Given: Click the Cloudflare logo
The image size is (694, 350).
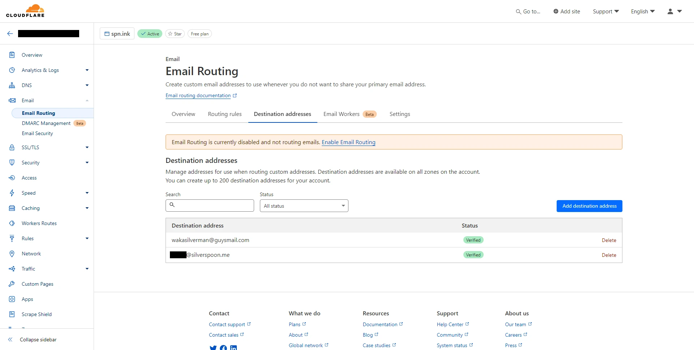Looking at the screenshot, I should (x=25, y=11).
